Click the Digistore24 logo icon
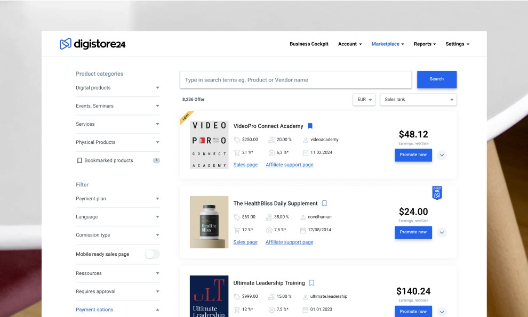528x317 pixels. pyautogui.click(x=65, y=44)
